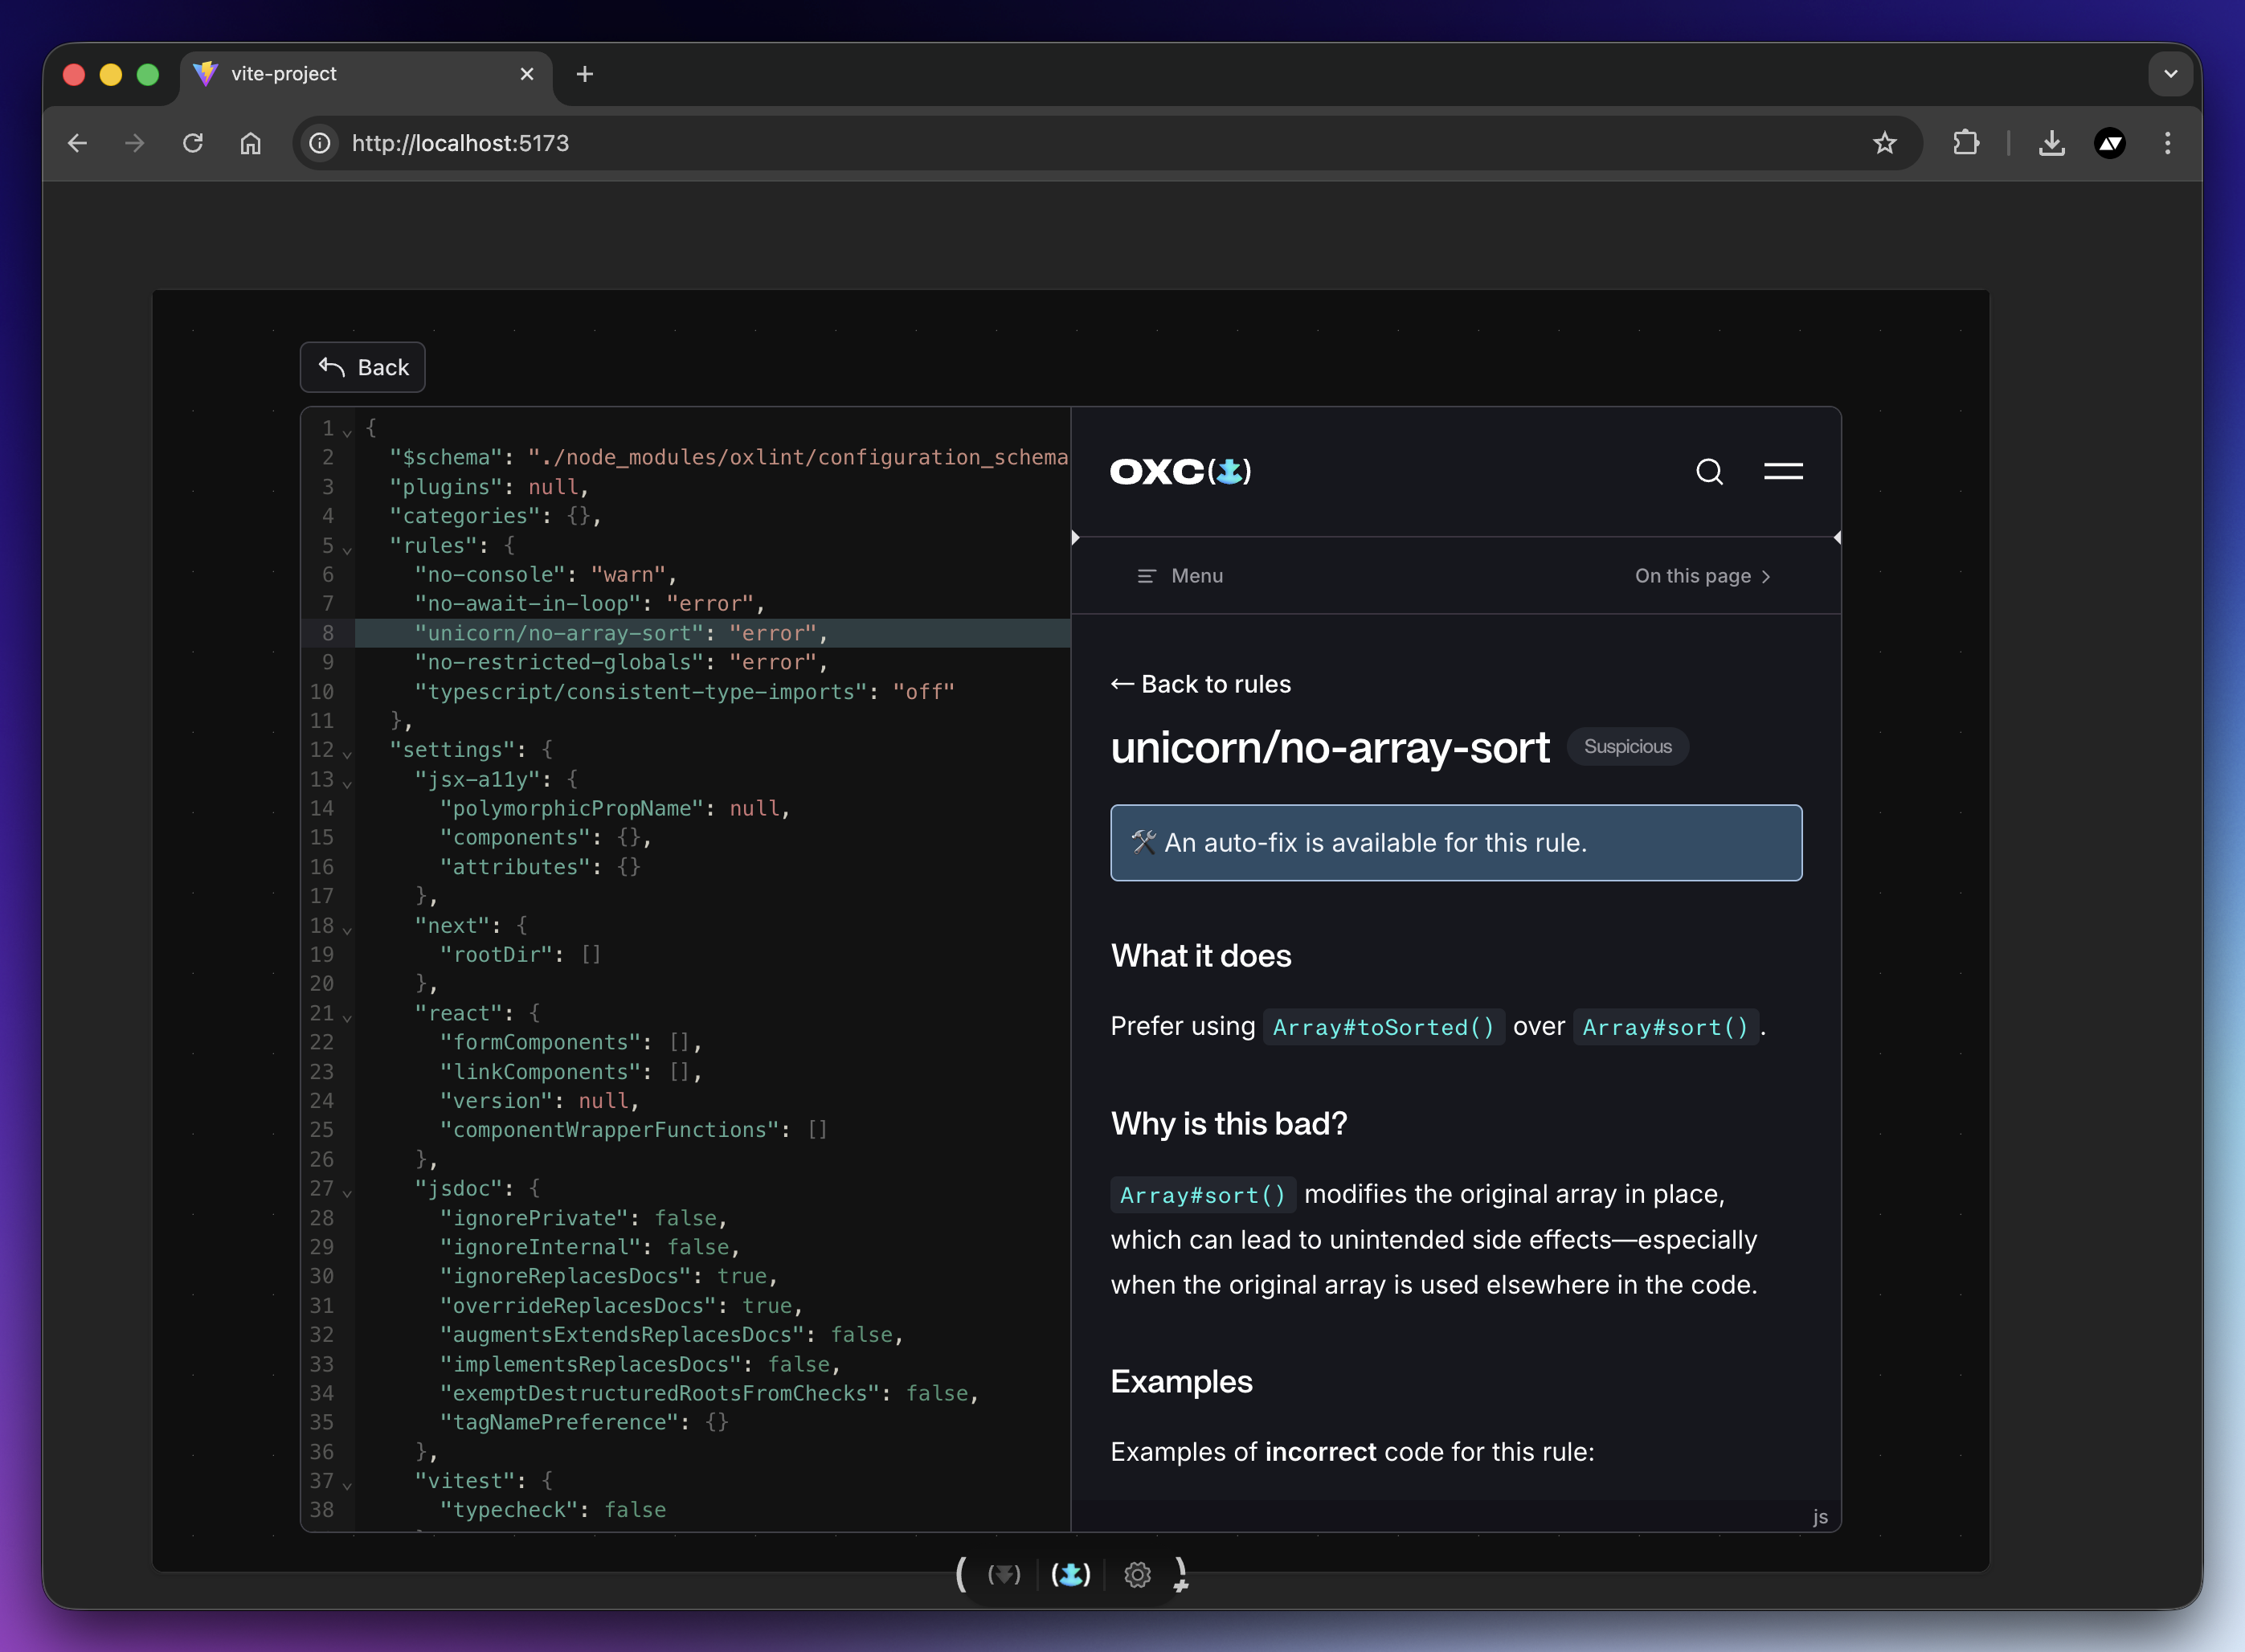
Task: Click the Back button above the editor
Action: click(x=363, y=367)
